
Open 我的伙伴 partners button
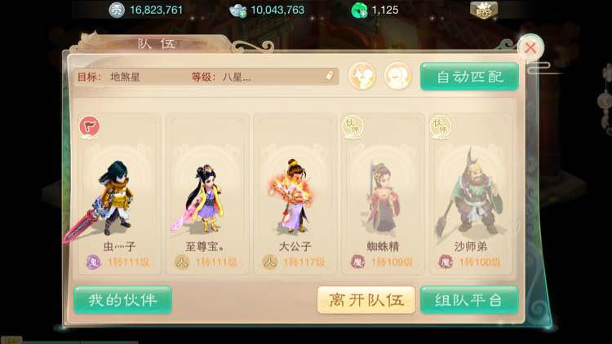pyautogui.click(x=122, y=299)
